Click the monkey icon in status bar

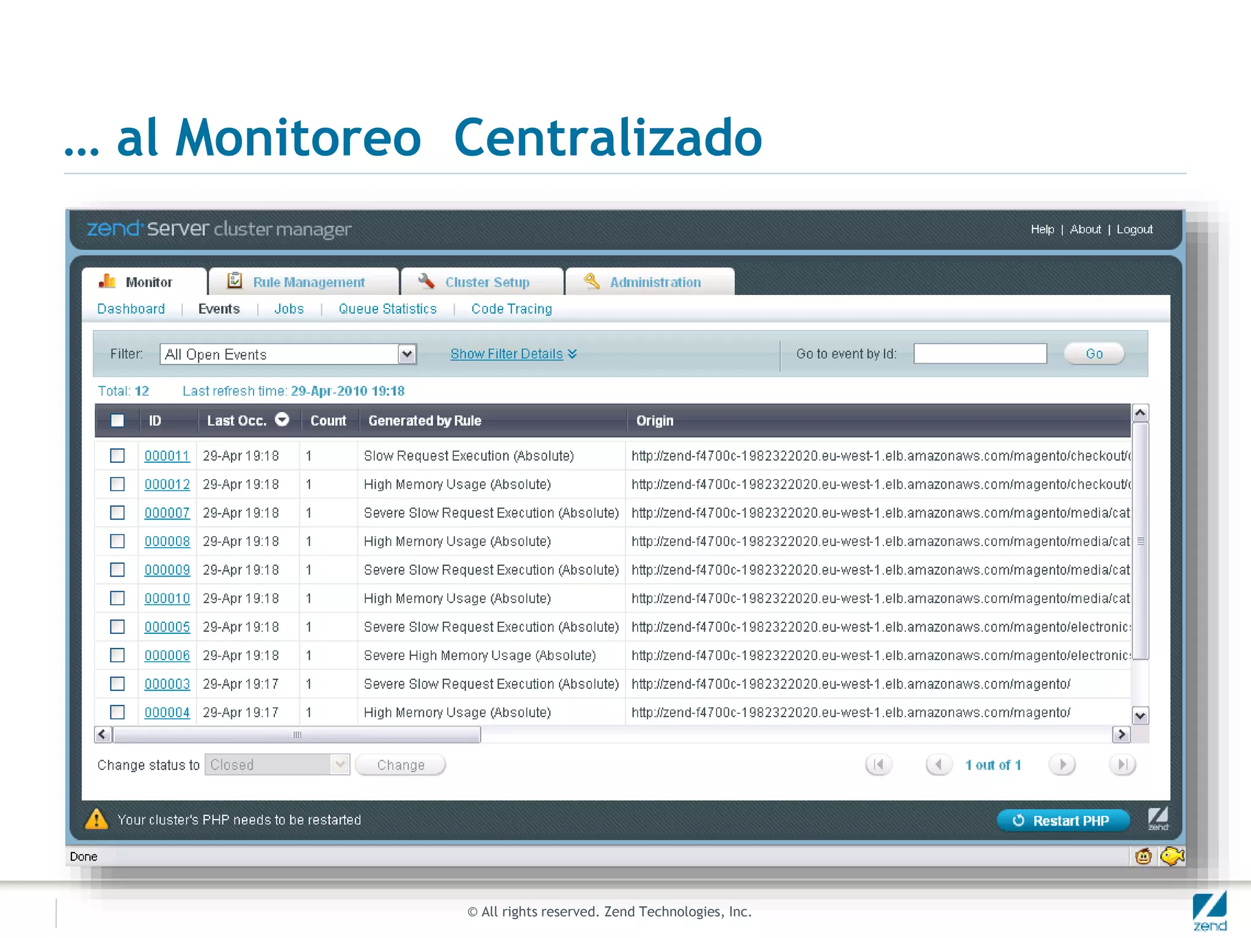[1143, 856]
